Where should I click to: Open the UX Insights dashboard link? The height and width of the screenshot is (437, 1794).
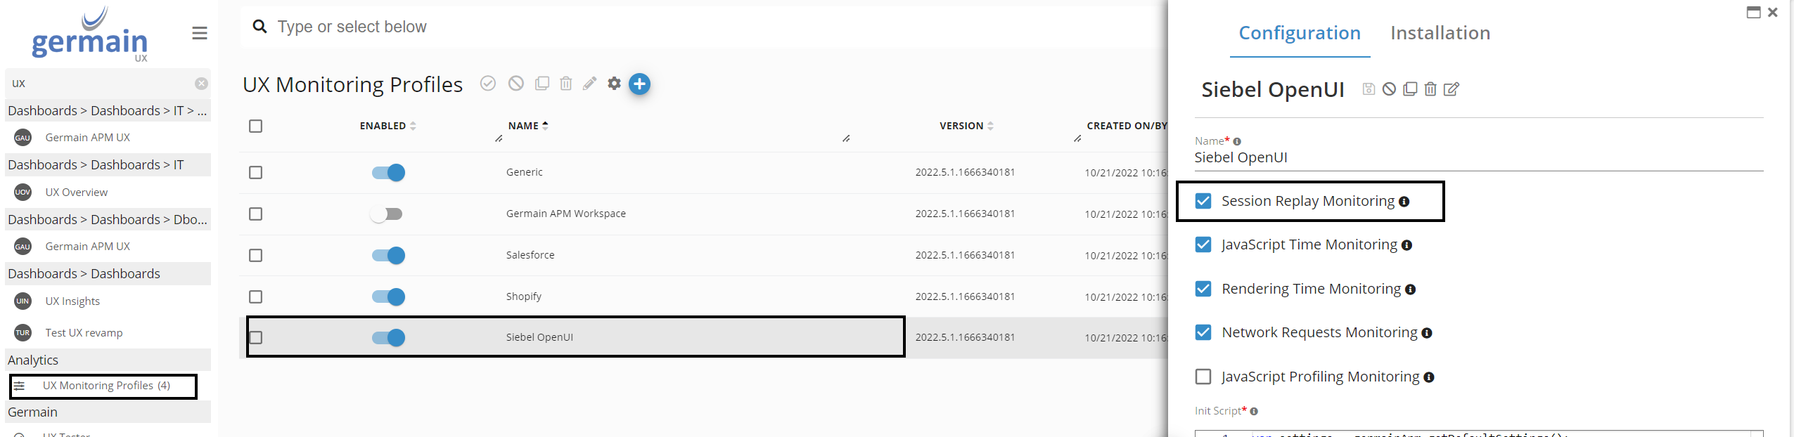(72, 301)
